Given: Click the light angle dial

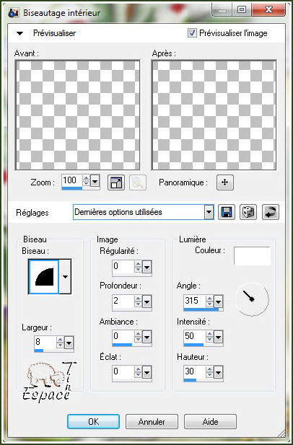Looking at the screenshot, I should click(252, 299).
